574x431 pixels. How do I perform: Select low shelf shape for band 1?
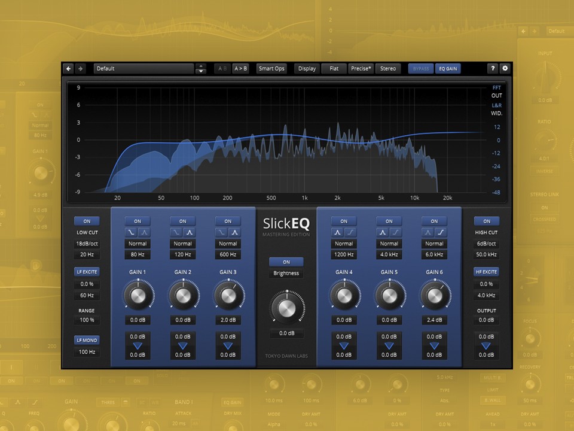tap(131, 232)
